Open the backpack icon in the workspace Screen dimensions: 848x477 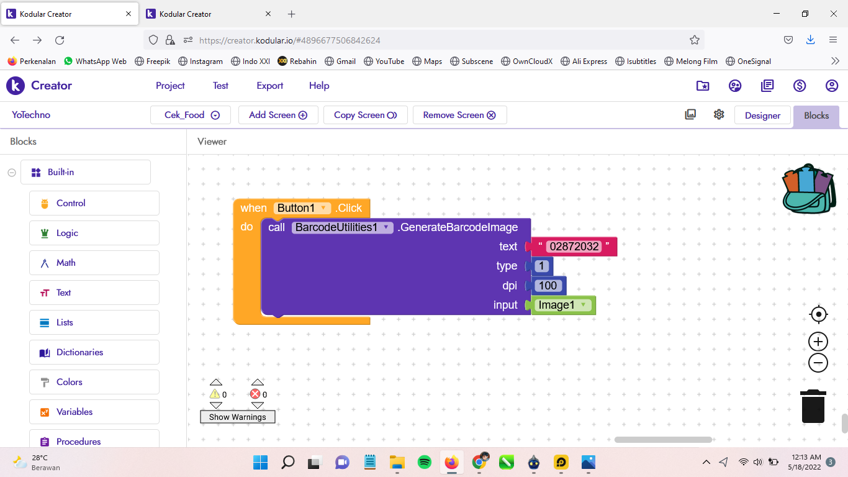click(x=809, y=189)
